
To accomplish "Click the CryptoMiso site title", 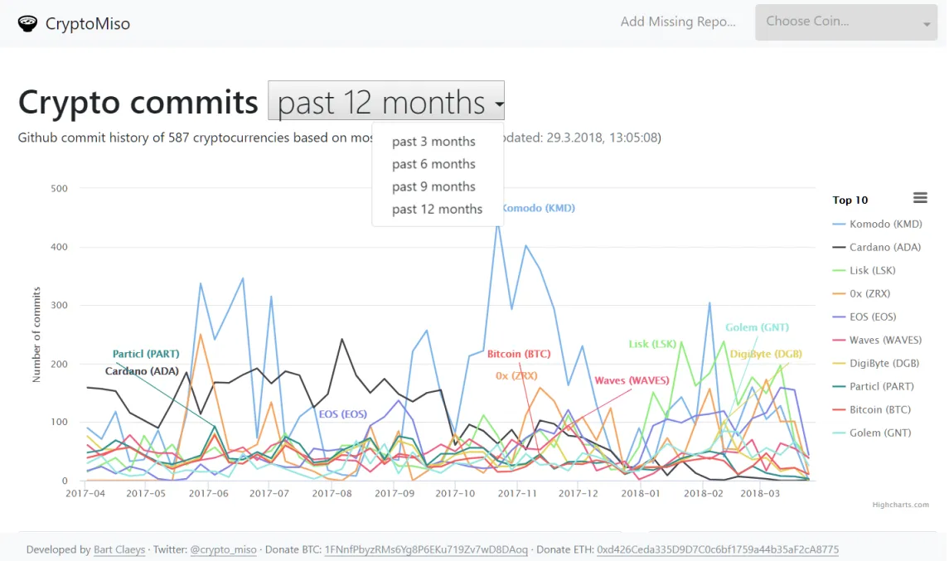I will coord(88,23).
